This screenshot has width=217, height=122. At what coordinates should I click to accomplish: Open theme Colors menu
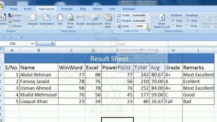[16, 15]
